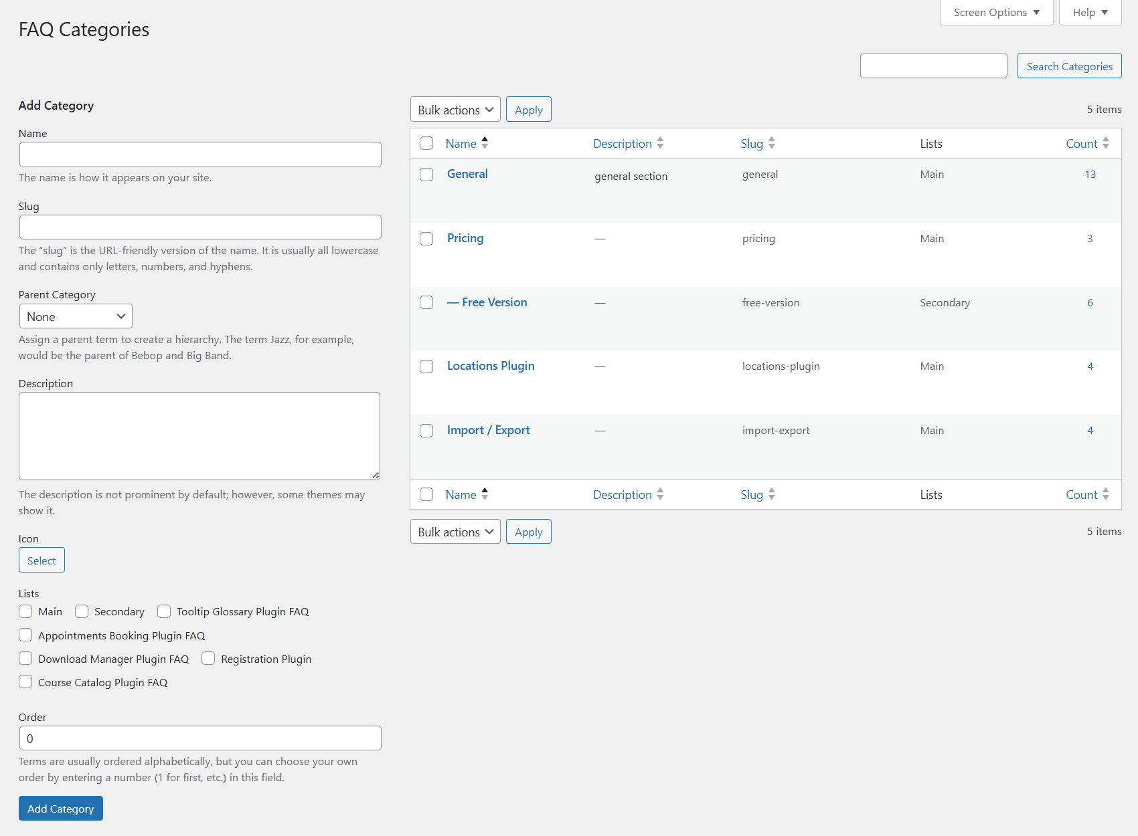
Task: Tick the checkbox for General category row
Action: coord(426,175)
